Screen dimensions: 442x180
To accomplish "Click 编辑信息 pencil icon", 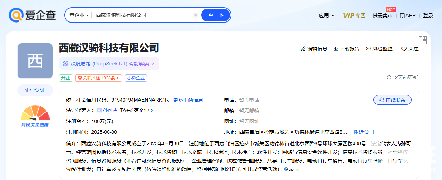I will click(303, 49).
